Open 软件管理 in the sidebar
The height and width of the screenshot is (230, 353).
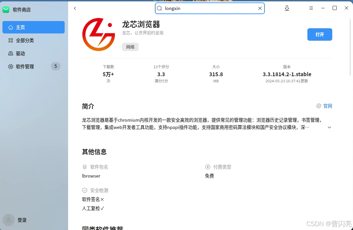click(x=34, y=67)
